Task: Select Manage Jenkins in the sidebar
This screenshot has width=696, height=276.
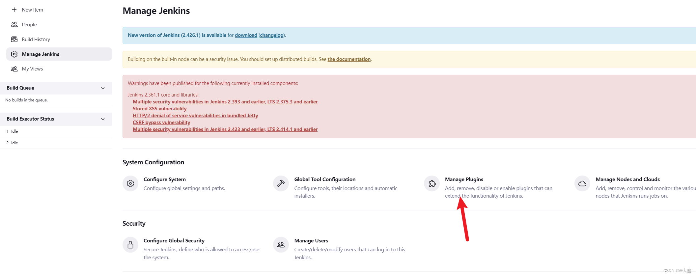Action: 59,54
